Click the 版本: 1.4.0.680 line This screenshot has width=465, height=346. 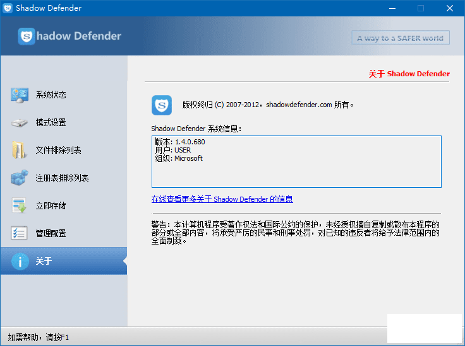(180, 142)
